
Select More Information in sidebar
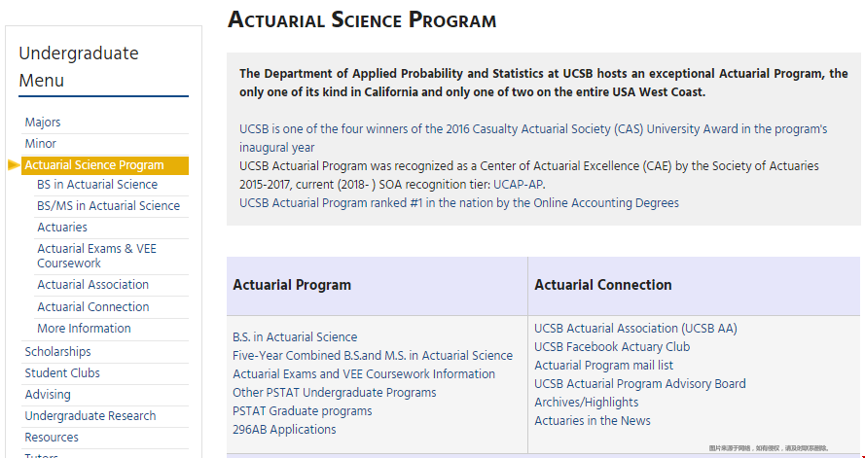(x=84, y=329)
